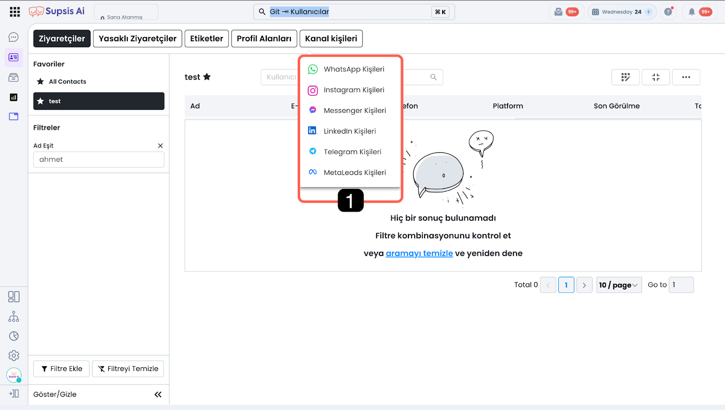
Task: Expand the Kanal kişileri dropdown tab
Action: (331, 39)
